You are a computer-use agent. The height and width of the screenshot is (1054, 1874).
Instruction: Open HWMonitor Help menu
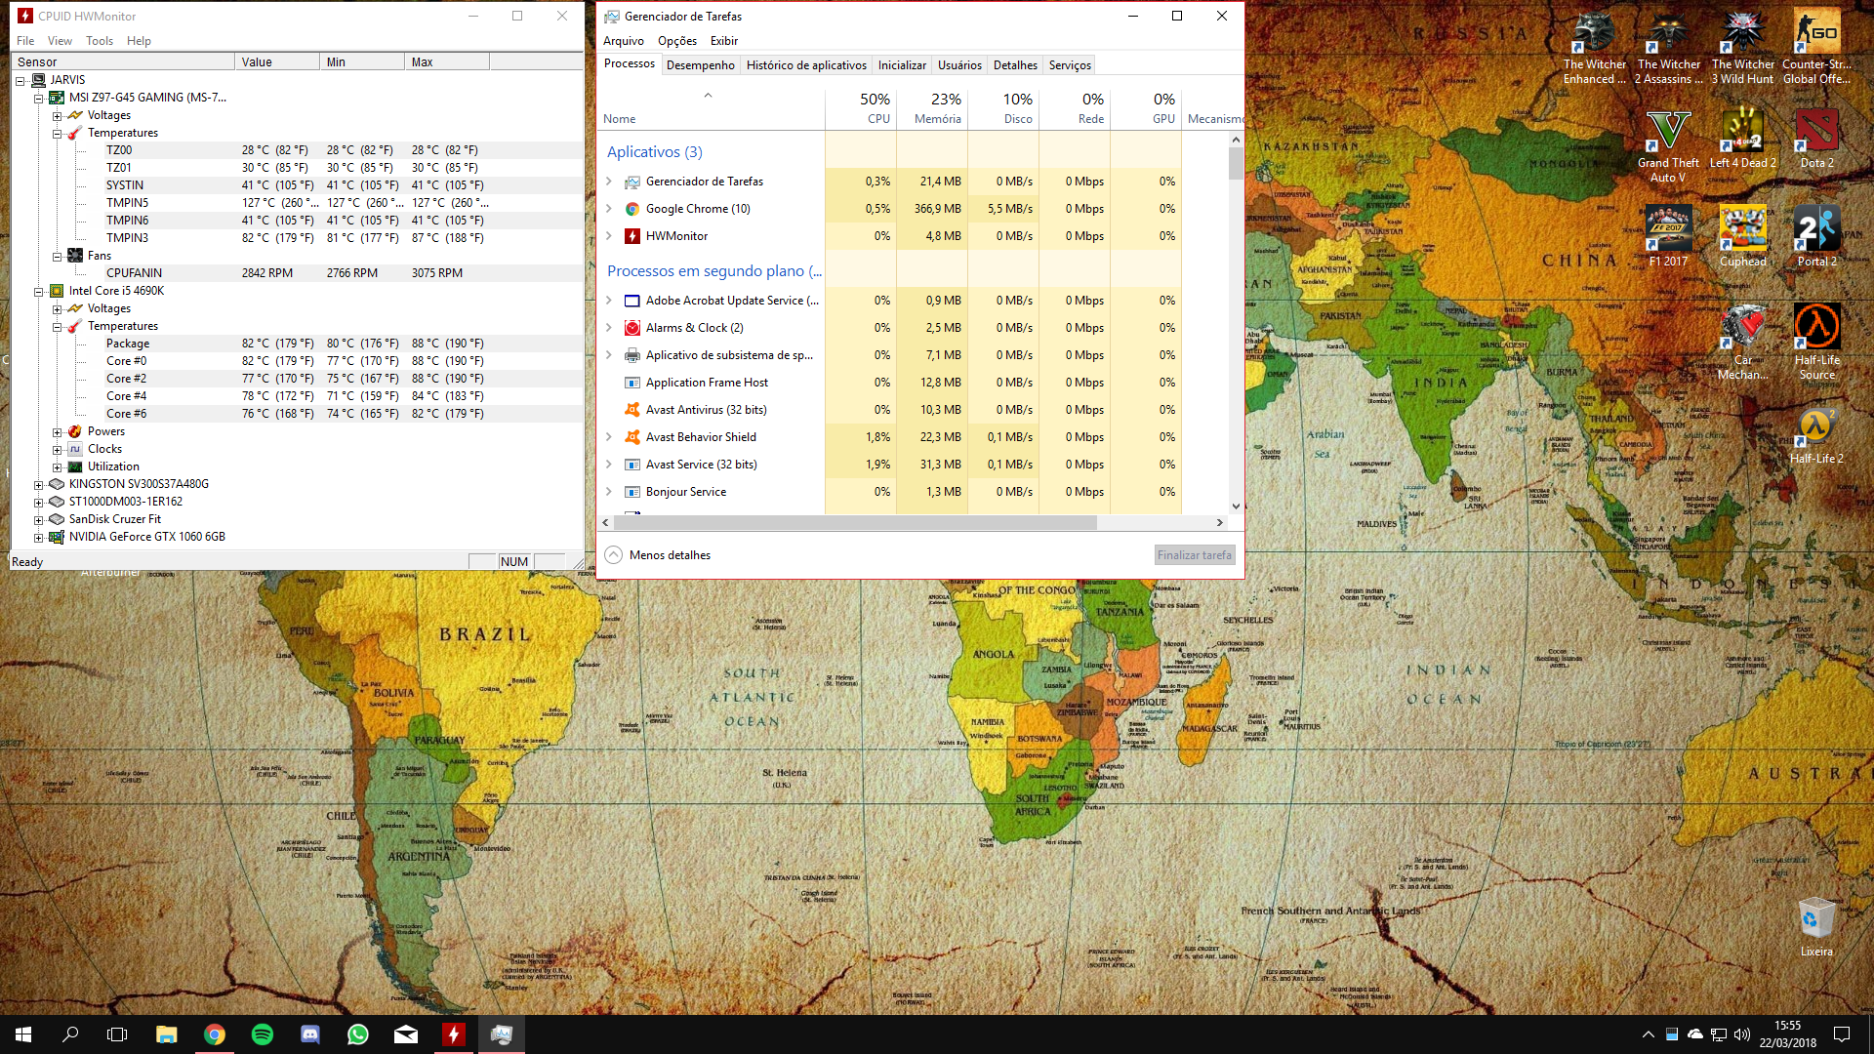(x=139, y=41)
